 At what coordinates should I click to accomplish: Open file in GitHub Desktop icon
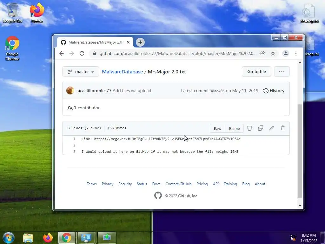pyautogui.click(x=249, y=128)
